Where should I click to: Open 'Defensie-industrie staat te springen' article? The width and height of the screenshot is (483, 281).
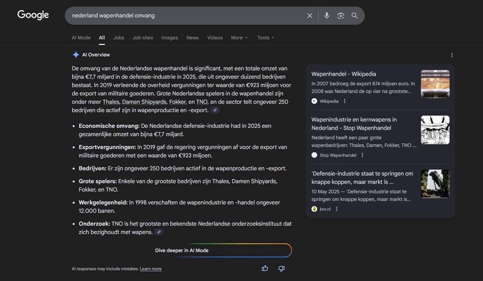(362, 178)
